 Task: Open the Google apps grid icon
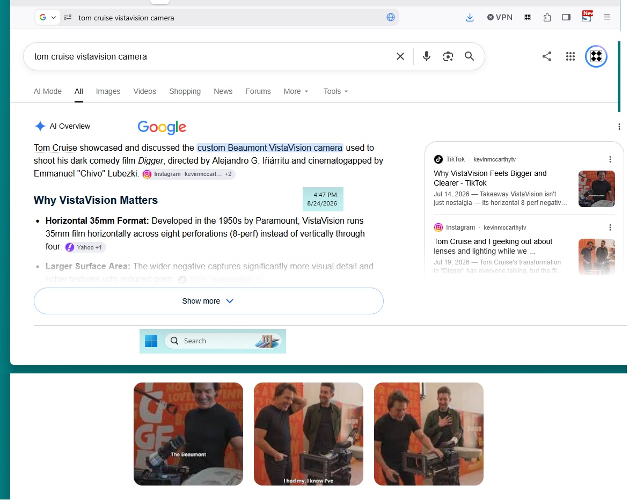point(570,56)
